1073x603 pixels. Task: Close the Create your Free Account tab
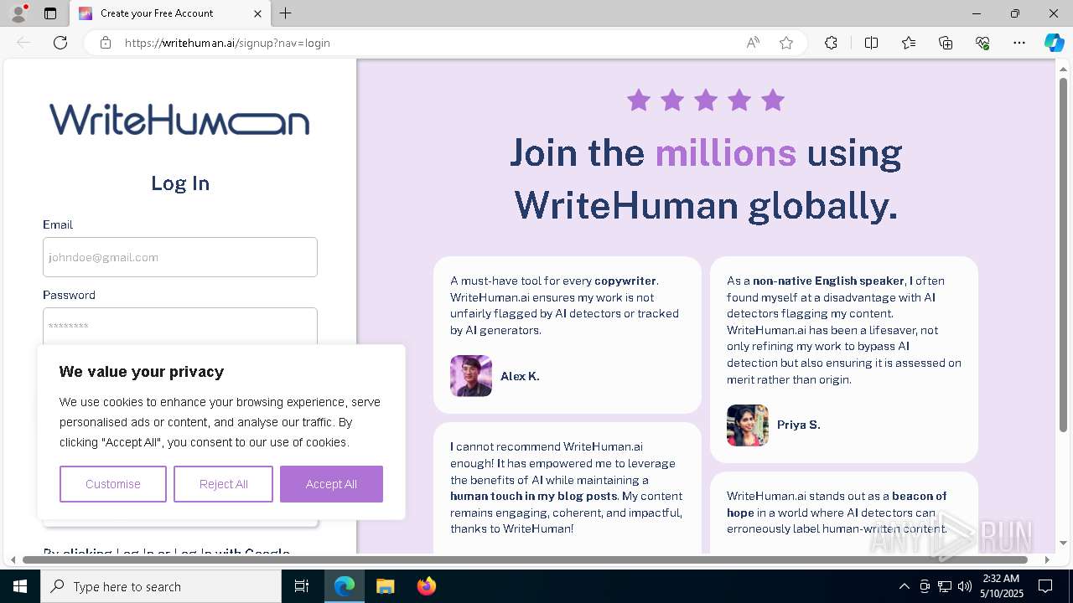(258, 13)
